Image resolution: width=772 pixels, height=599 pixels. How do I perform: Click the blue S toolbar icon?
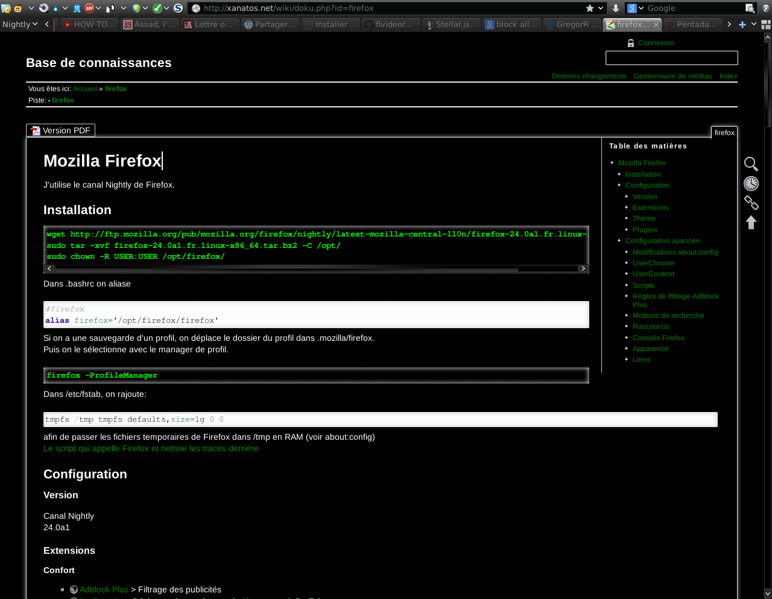[179, 8]
